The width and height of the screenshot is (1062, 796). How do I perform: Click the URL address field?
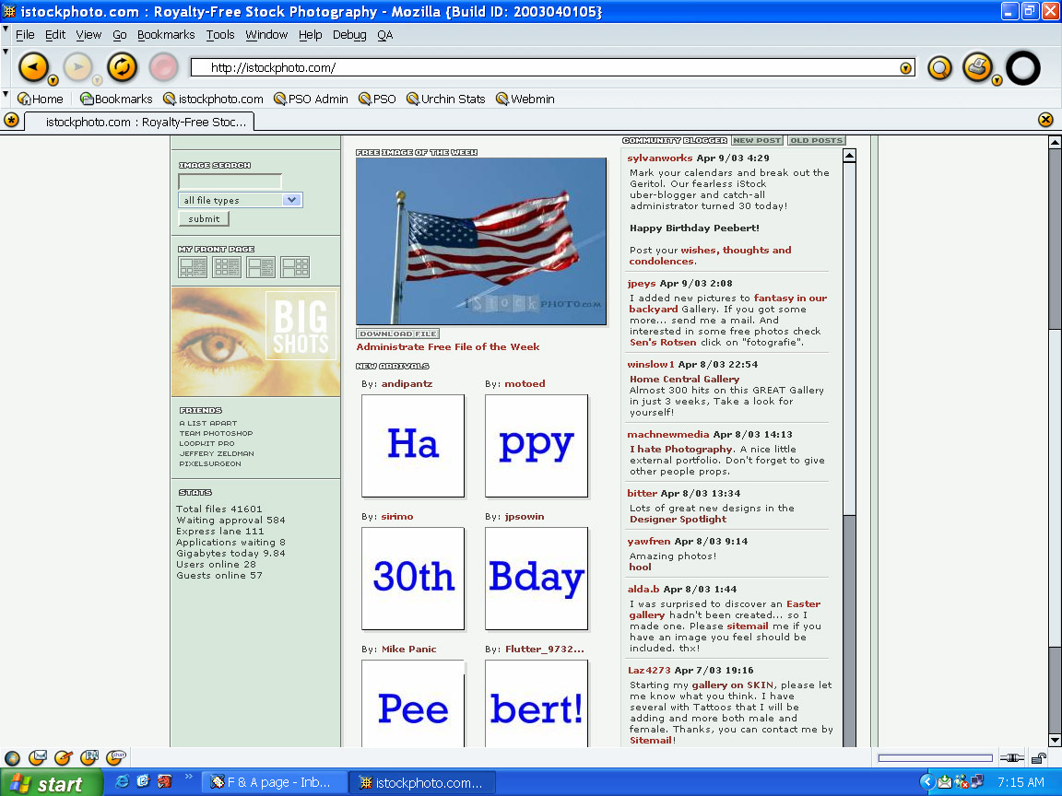tap(552, 67)
